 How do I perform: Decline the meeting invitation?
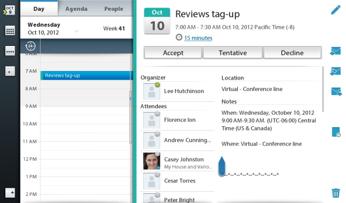tap(292, 53)
